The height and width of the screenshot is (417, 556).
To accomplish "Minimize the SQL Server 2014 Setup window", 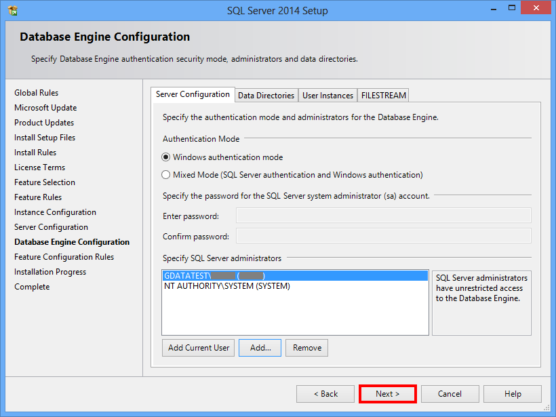I will [x=493, y=9].
